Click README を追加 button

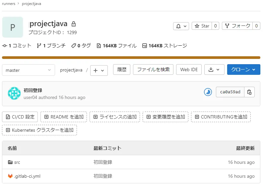pyautogui.click(x=64, y=117)
